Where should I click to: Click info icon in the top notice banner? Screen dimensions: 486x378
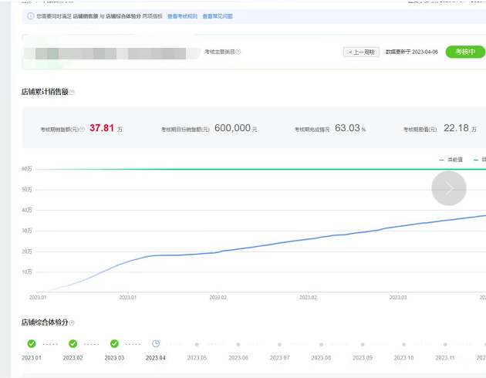click(30, 15)
